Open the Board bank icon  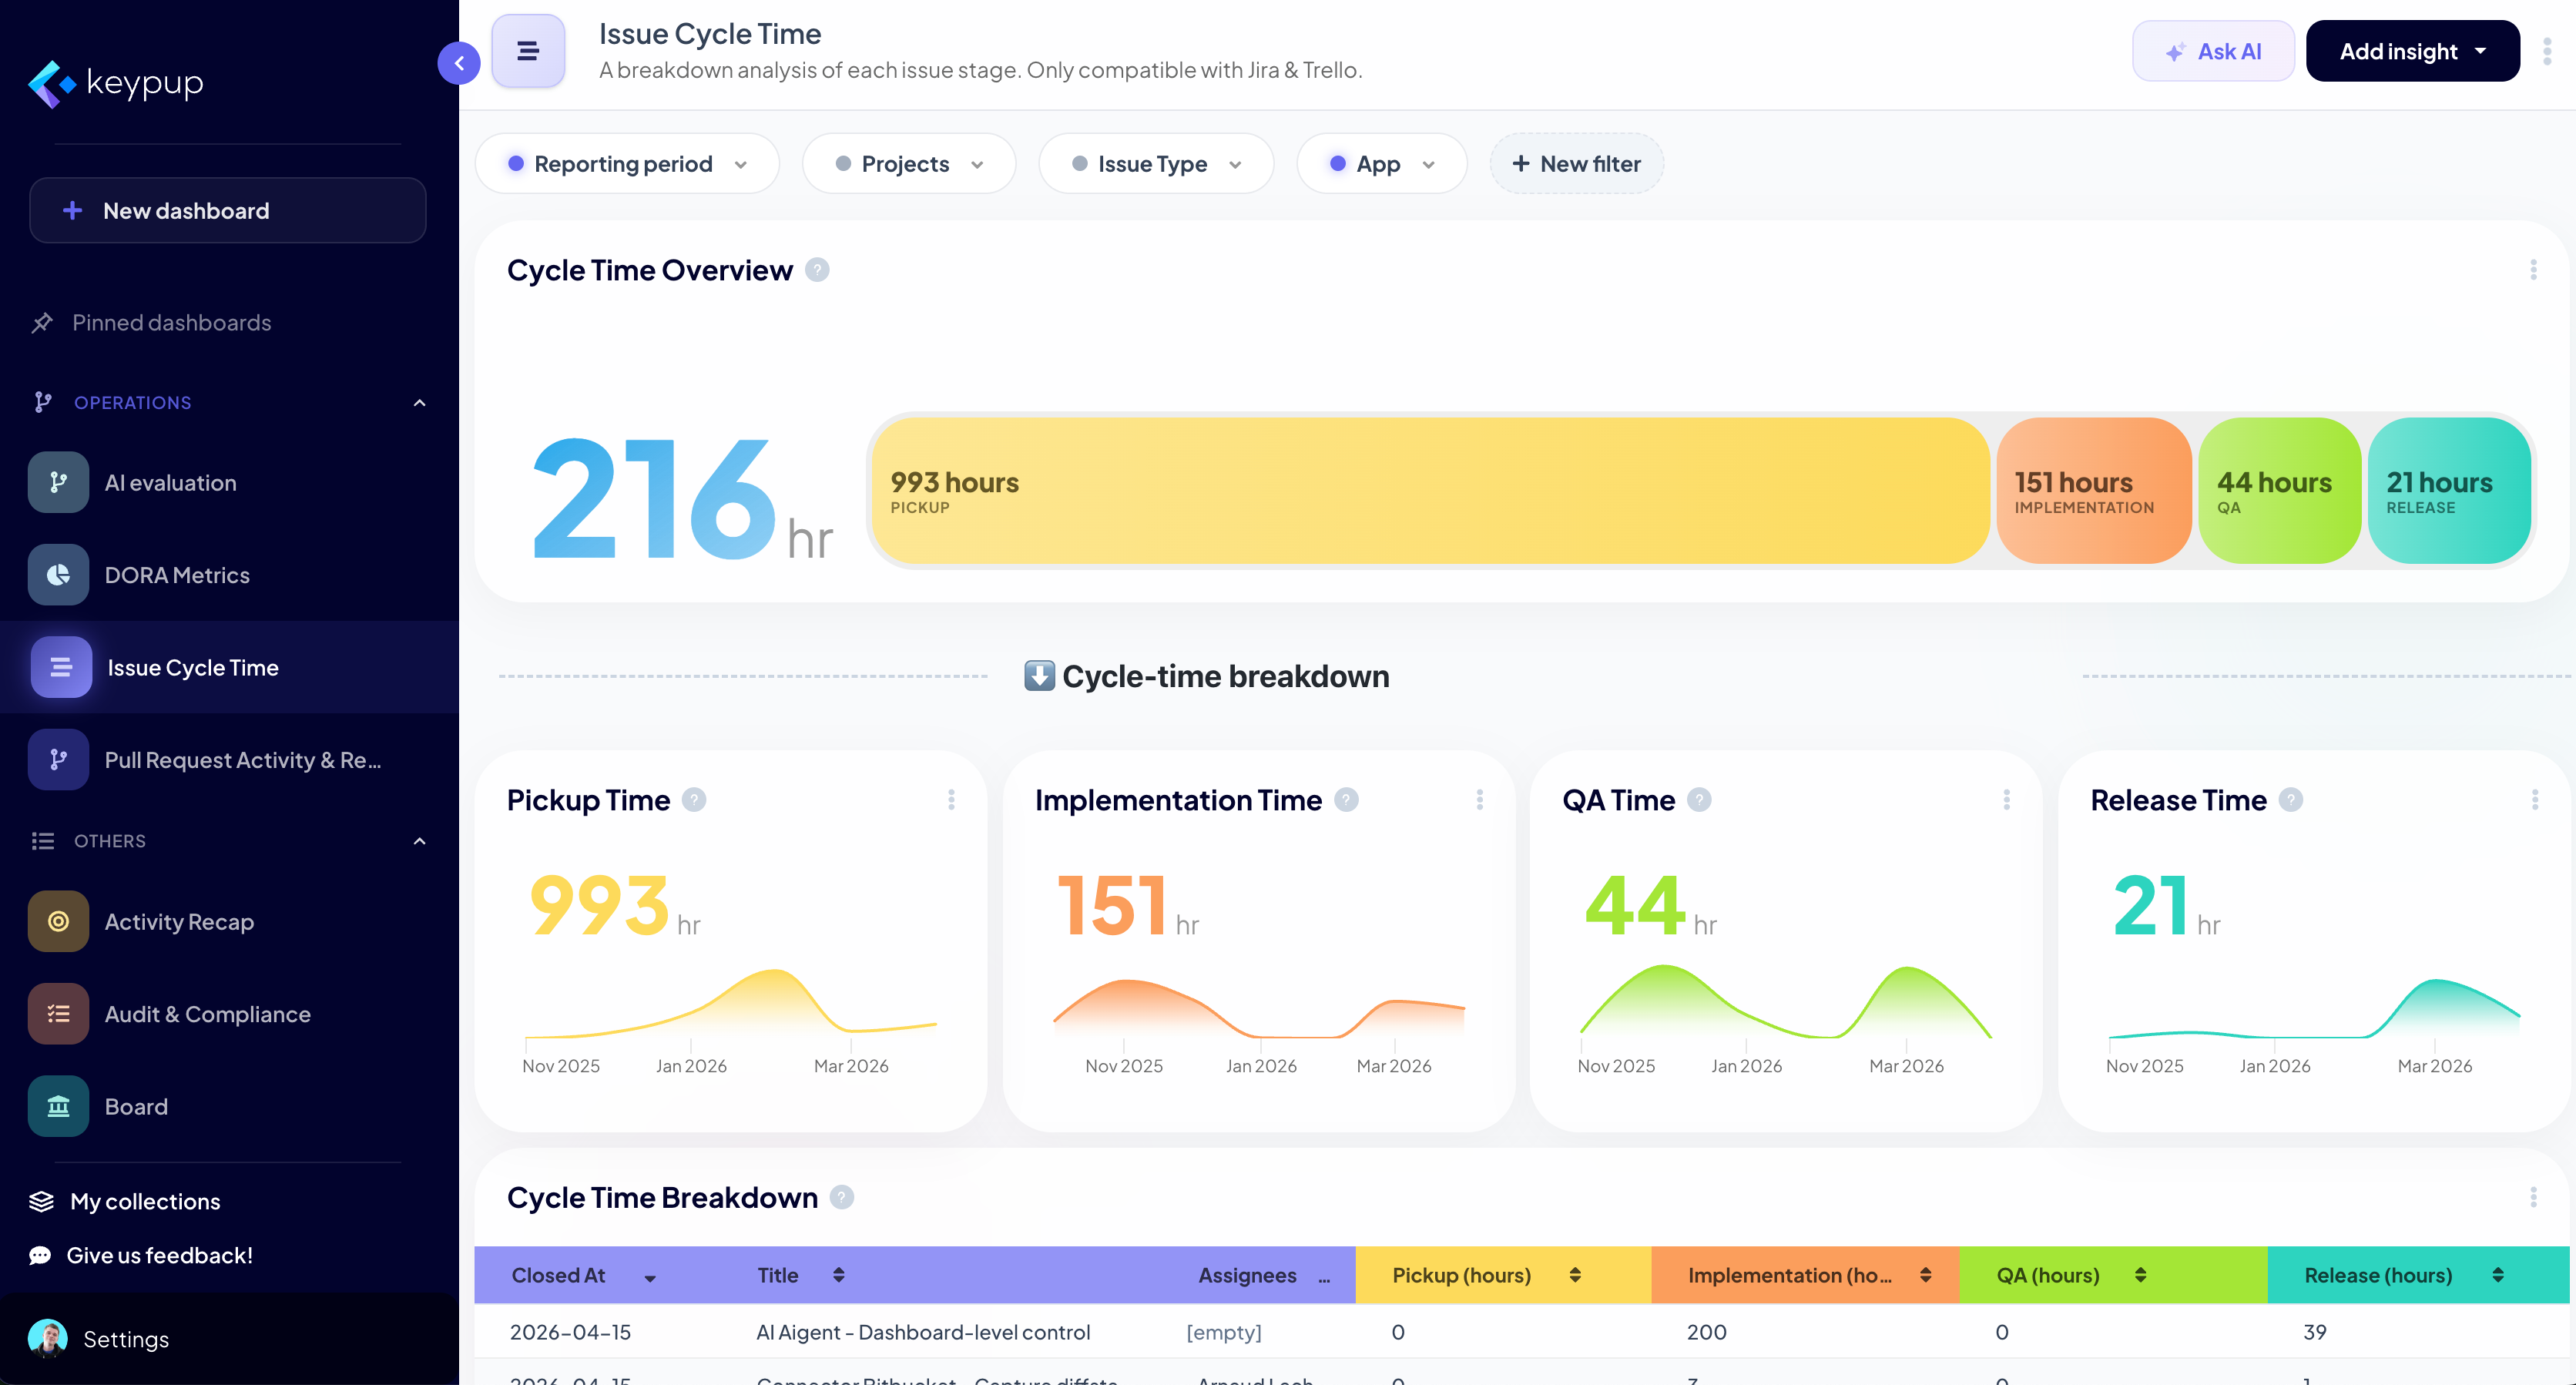(x=59, y=1106)
